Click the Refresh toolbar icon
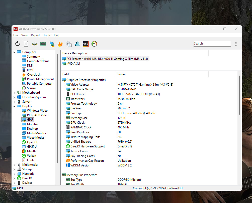252x203 pixels. [x=18, y=44]
